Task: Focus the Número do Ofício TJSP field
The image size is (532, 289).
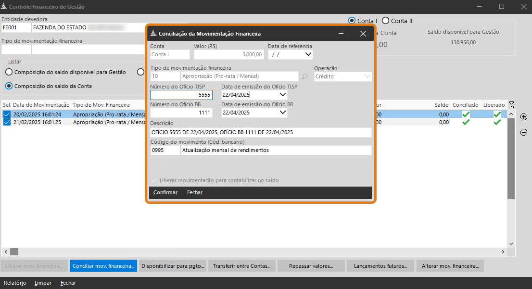Action: click(x=181, y=95)
